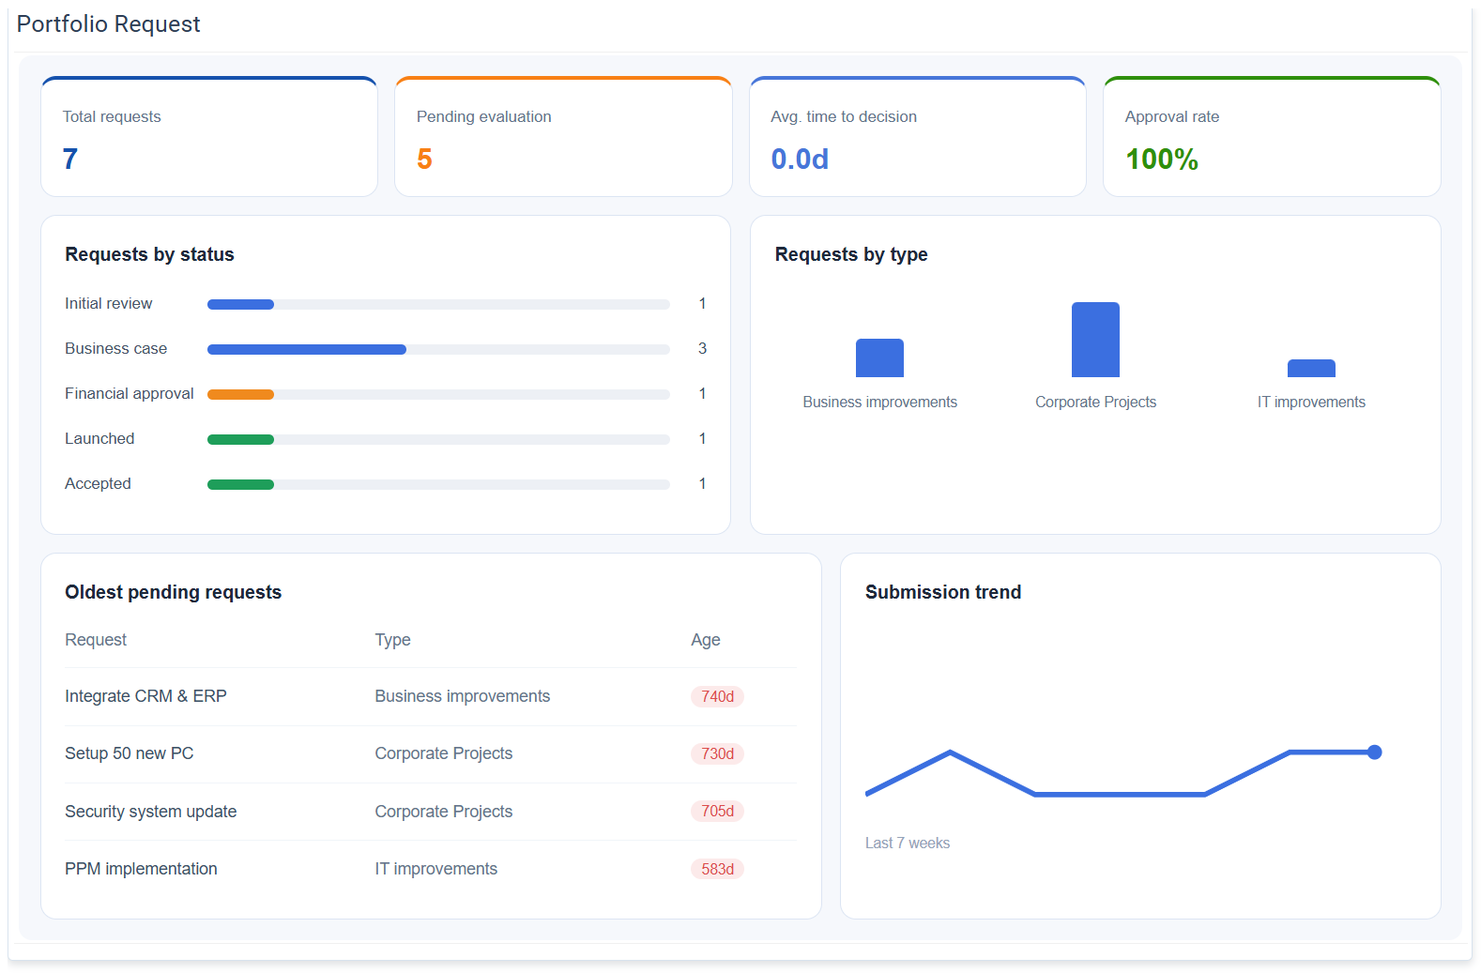The width and height of the screenshot is (1481, 973).
Task: Select the Financial approval status label
Action: 130,393
